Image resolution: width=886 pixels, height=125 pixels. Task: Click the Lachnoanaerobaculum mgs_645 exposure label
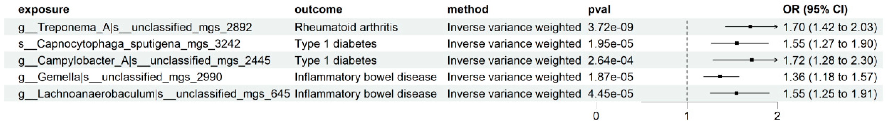pyautogui.click(x=154, y=94)
